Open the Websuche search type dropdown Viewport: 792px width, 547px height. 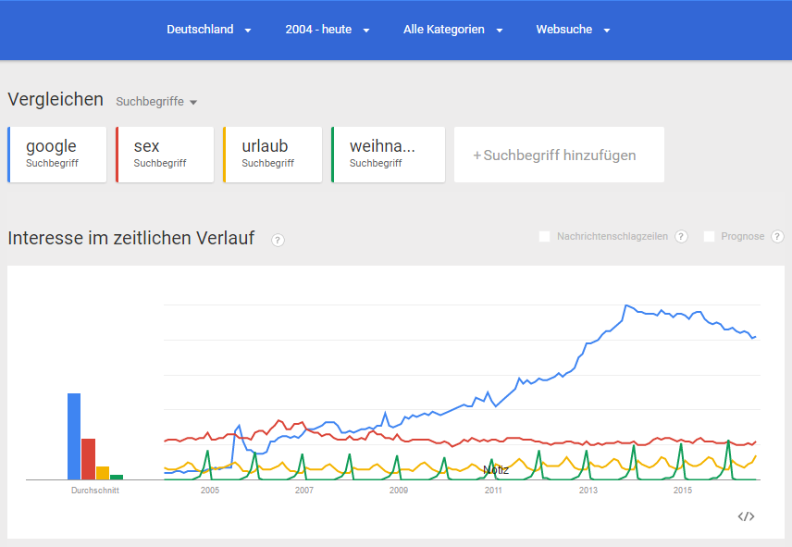point(574,30)
